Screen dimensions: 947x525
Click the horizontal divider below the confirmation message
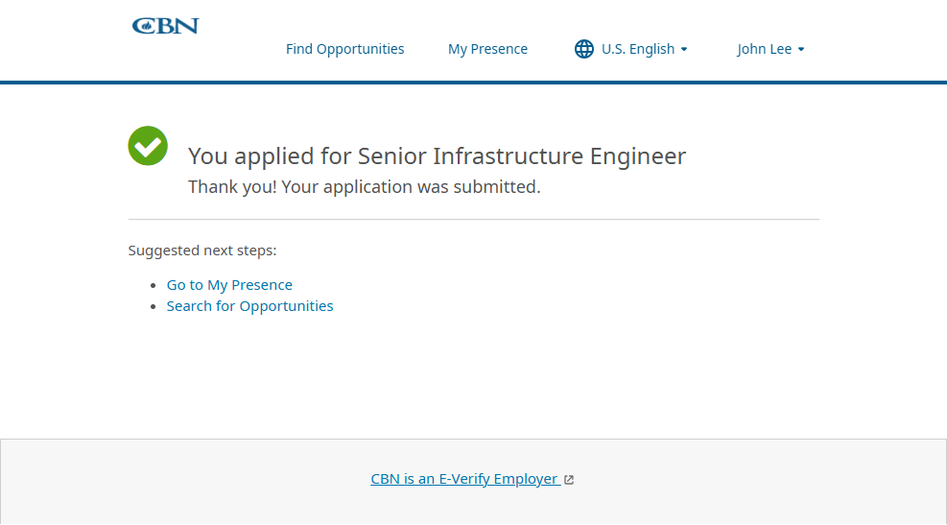click(x=474, y=220)
